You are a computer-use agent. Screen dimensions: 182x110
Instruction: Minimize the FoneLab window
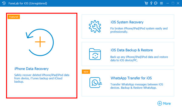coord(167,3)
